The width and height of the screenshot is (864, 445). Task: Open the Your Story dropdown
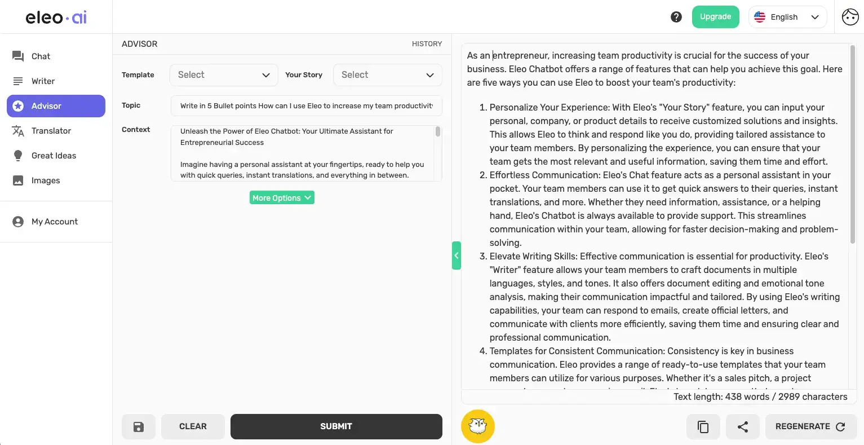(x=387, y=74)
